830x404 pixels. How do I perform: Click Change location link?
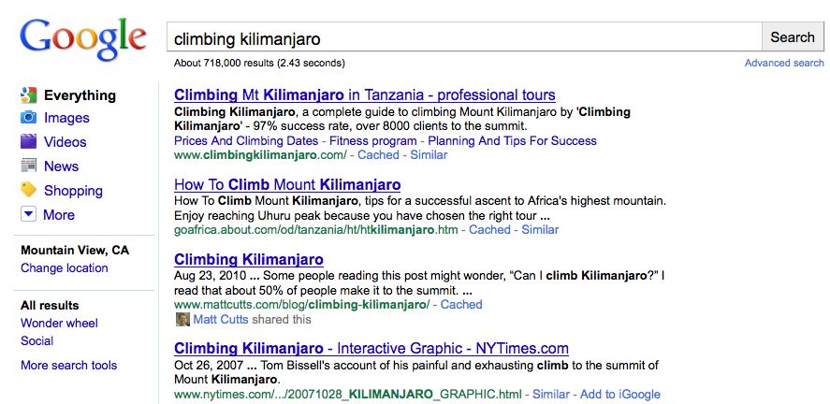[65, 268]
